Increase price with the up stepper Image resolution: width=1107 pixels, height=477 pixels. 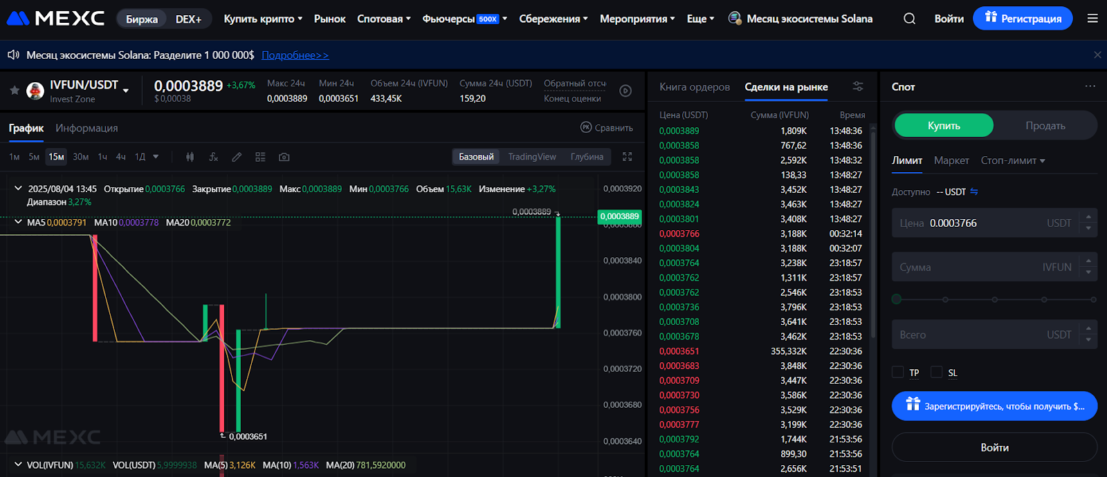1088,216
